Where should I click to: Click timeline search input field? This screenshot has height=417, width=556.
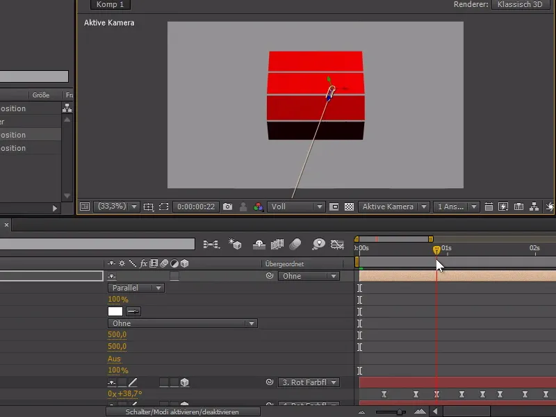tap(97, 244)
